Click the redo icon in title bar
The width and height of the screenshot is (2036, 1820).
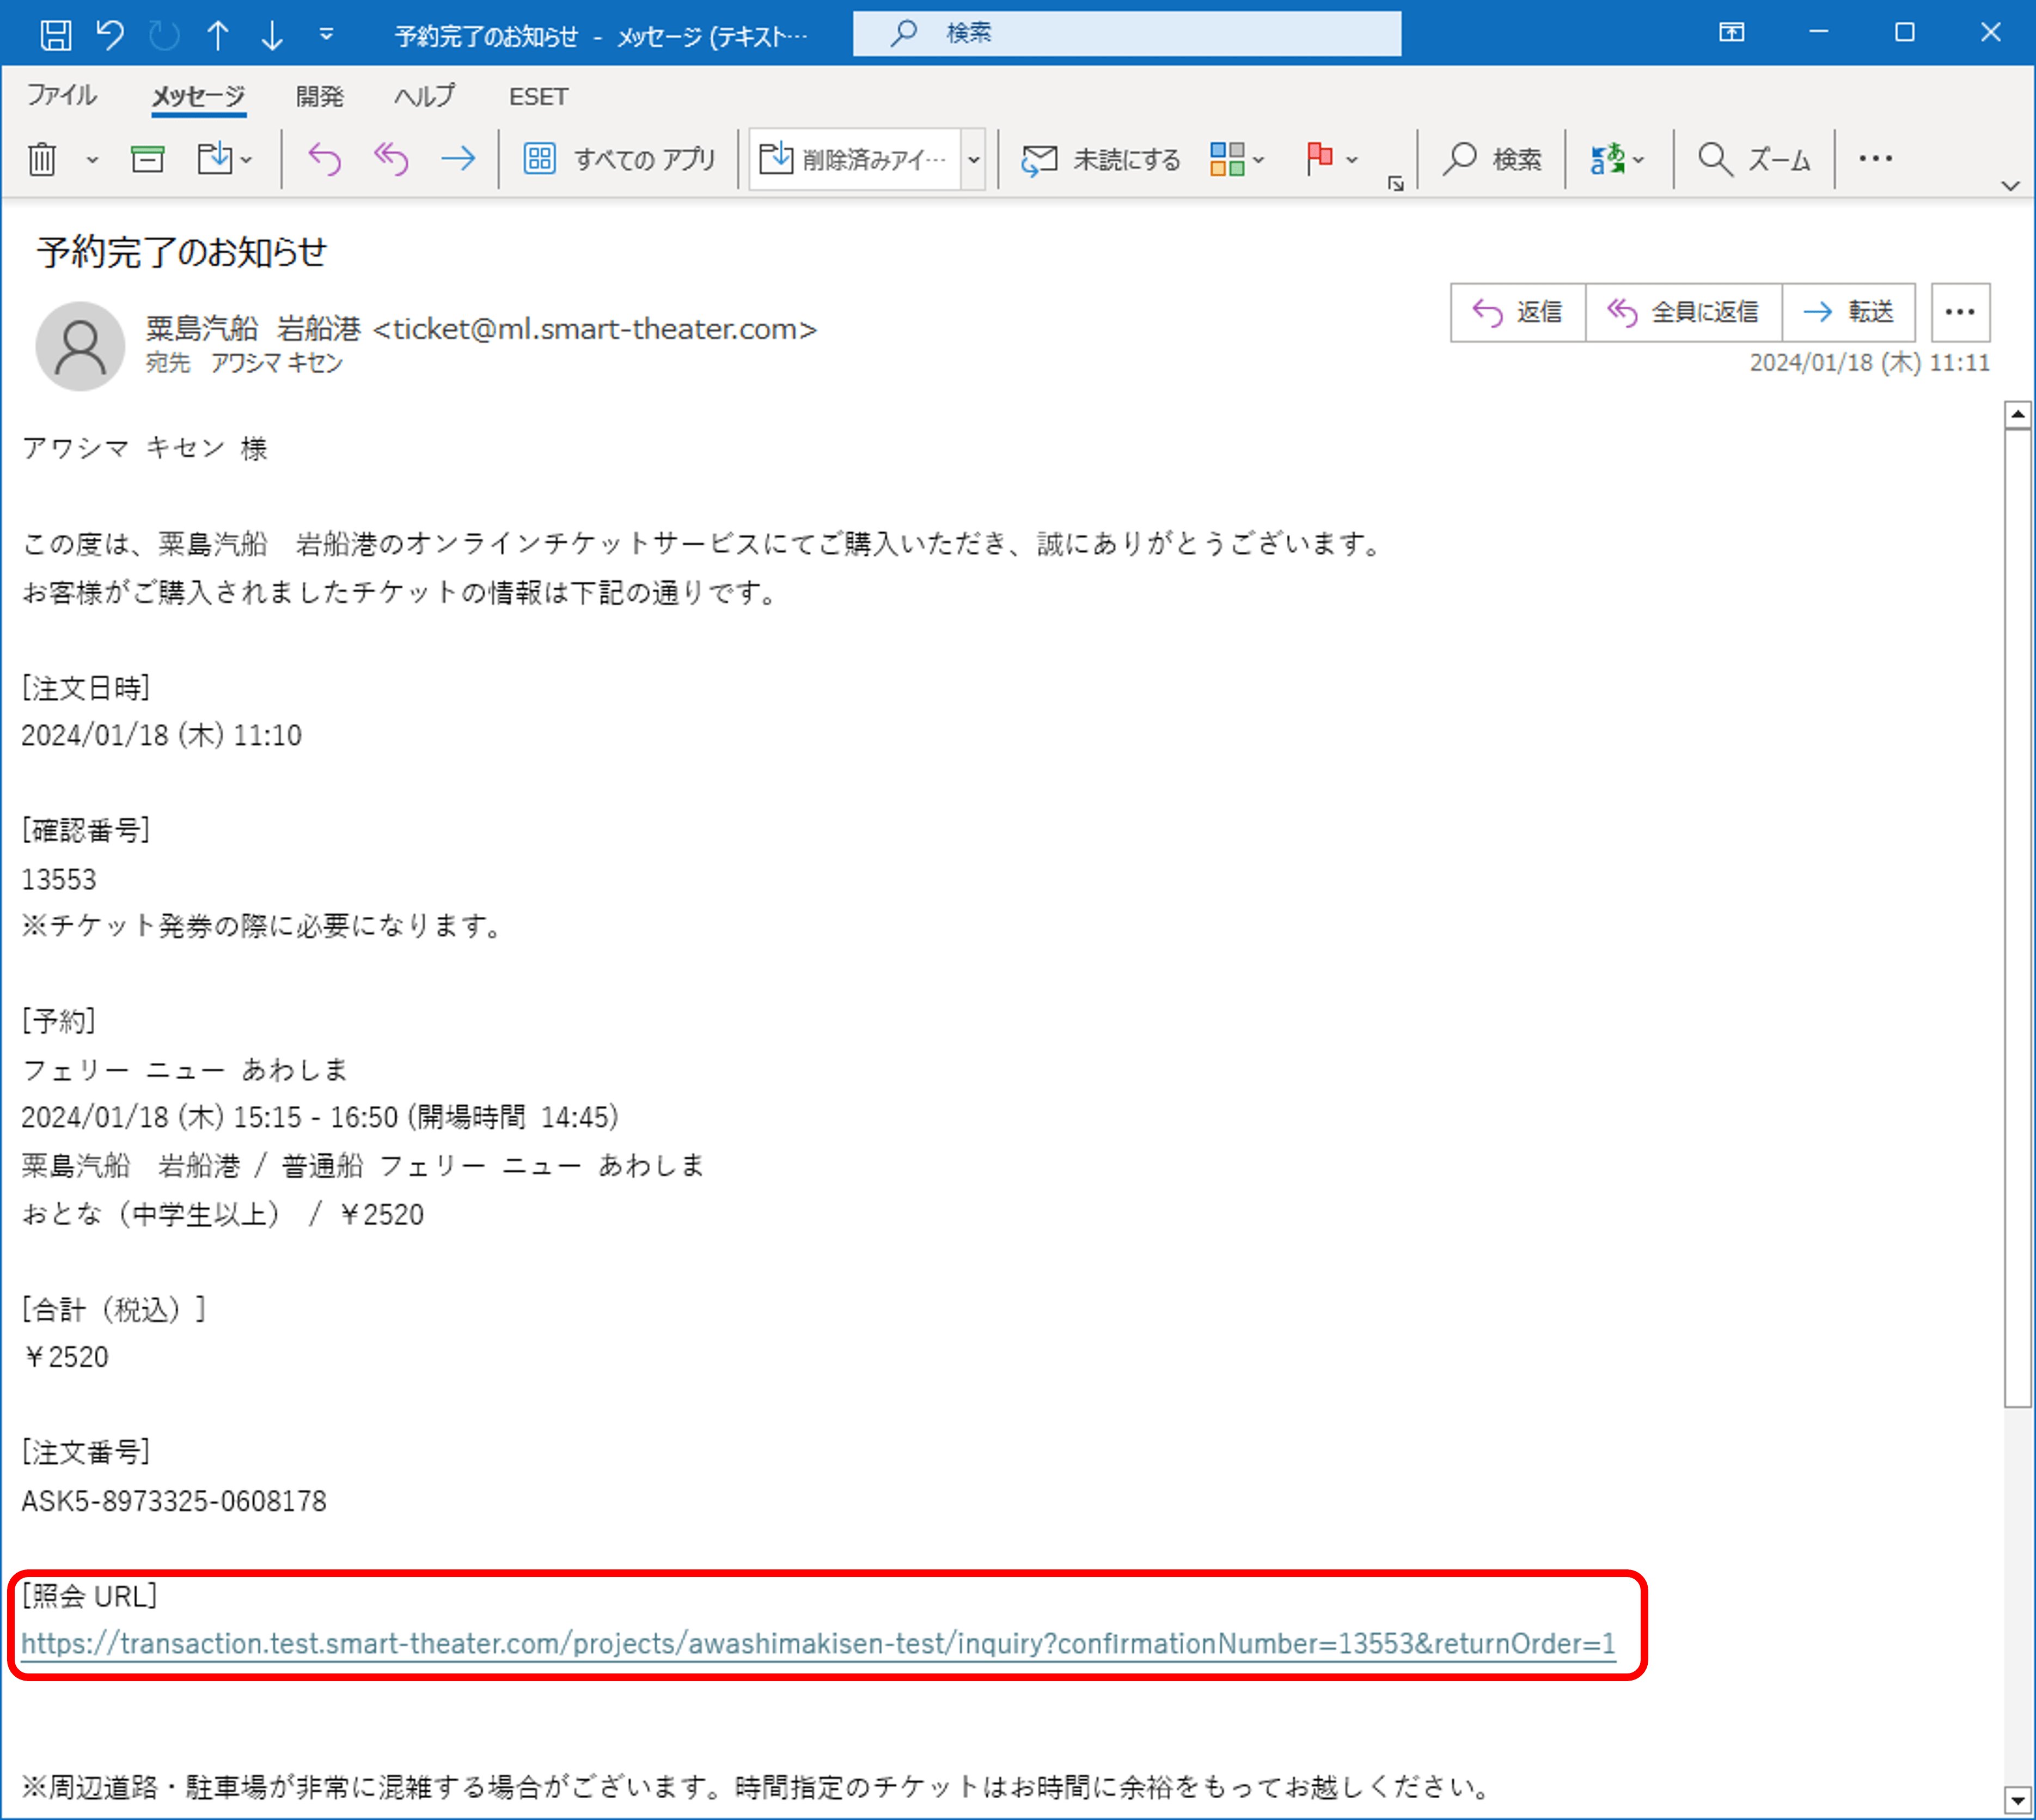164,35
